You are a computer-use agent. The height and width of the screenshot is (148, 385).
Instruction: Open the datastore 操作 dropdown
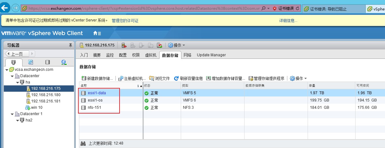[298, 78]
